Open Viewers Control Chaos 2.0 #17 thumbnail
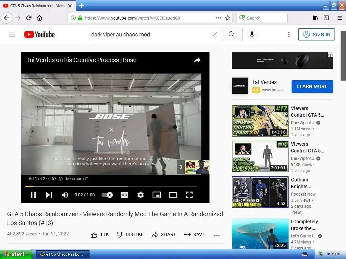 [260, 120]
